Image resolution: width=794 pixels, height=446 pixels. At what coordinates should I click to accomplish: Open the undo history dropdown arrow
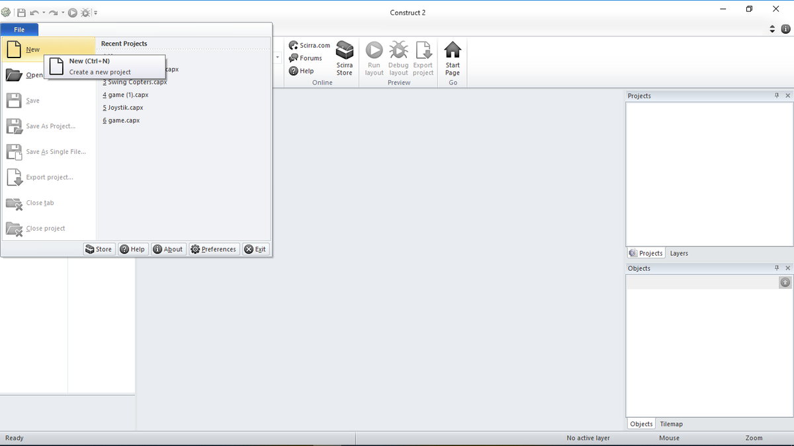click(x=44, y=12)
